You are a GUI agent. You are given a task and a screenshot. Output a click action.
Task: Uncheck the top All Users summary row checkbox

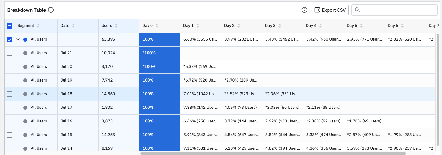[10, 39]
